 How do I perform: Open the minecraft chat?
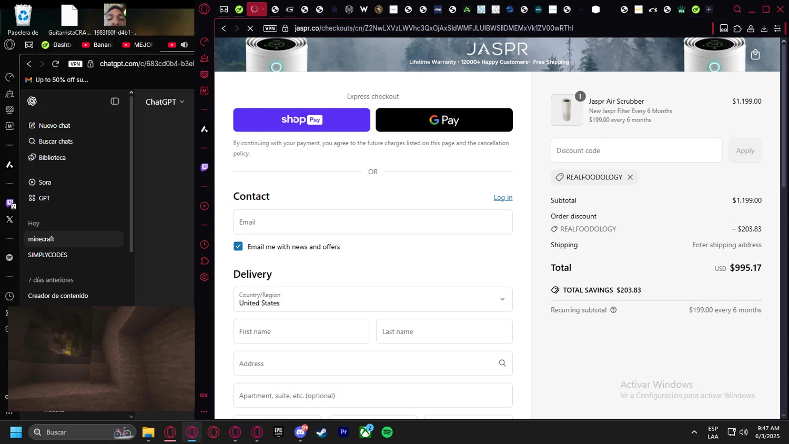[x=74, y=239]
